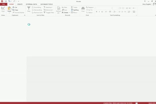This screenshot has height=104, width=156.
Task: Switch to the EXTERNAL DATA tab
Action: [31, 4]
